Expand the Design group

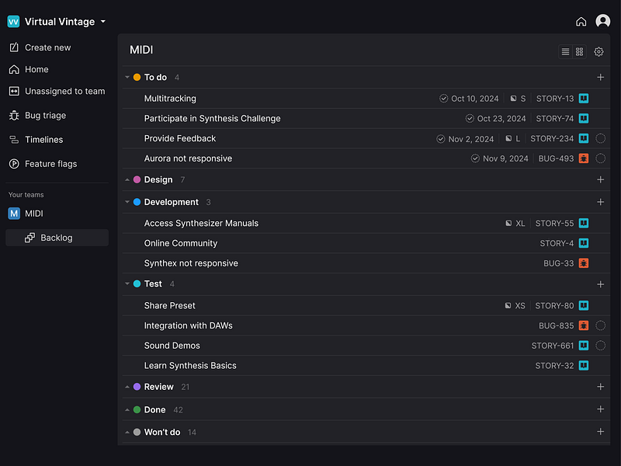(x=127, y=180)
